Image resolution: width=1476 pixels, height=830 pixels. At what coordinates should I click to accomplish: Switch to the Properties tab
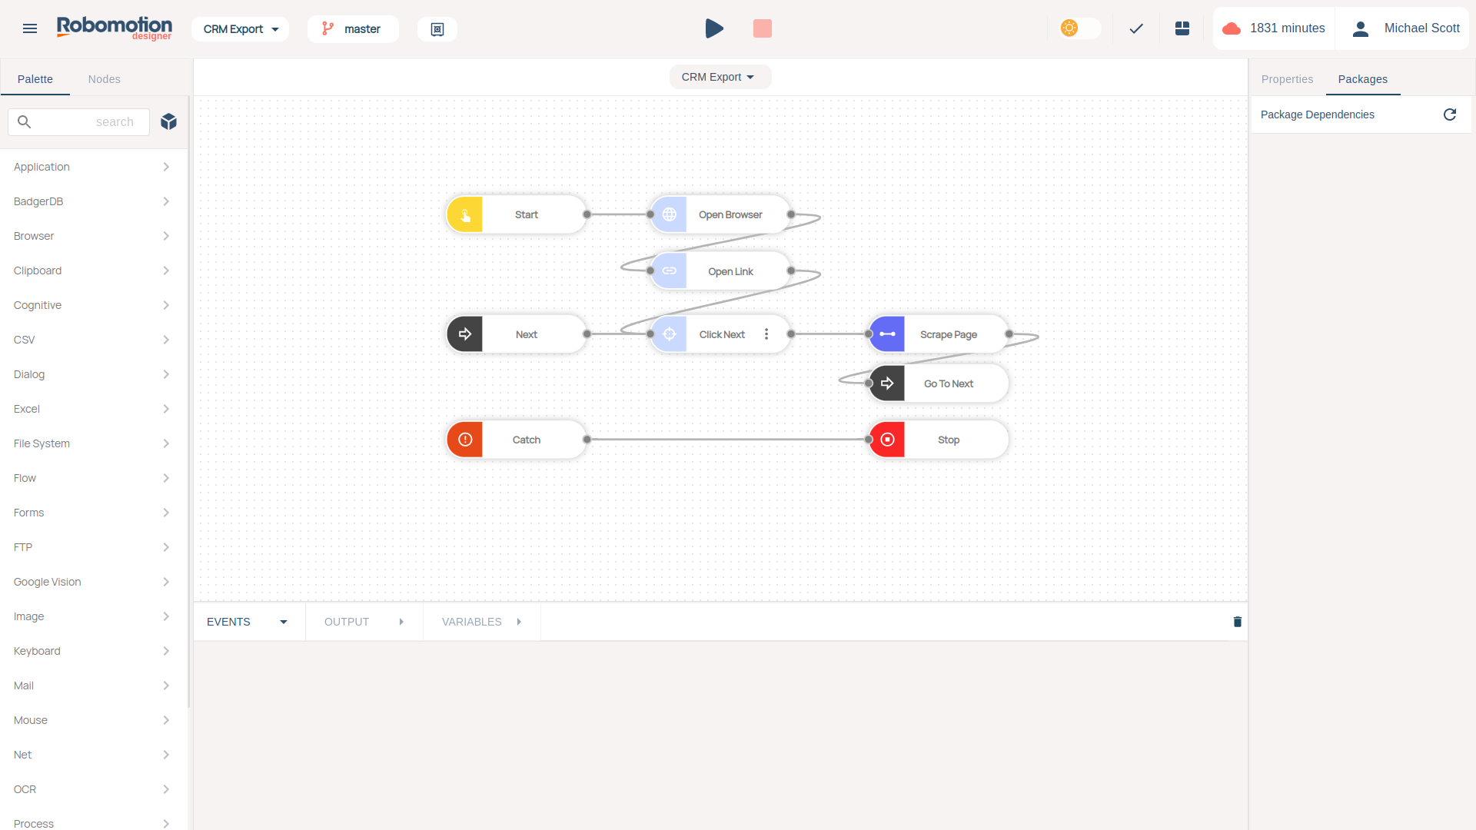click(x=1288, y=79)
